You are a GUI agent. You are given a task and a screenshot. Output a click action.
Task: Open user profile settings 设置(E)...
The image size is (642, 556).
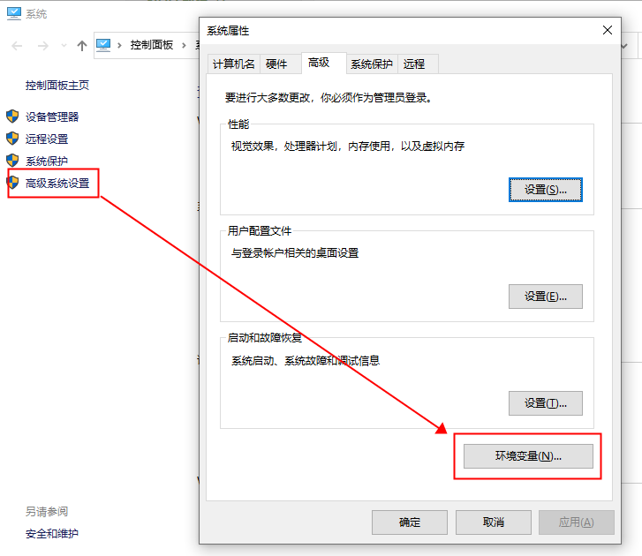(546, 297)
